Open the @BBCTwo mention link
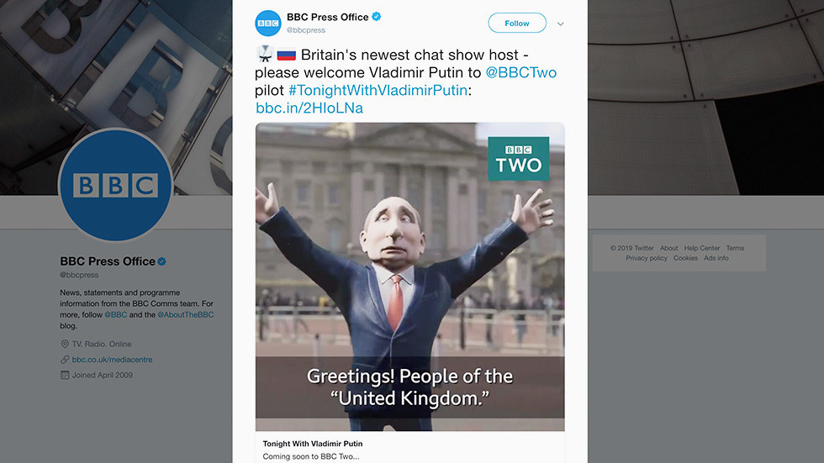824x463 pixels. [x=520, y=72]
